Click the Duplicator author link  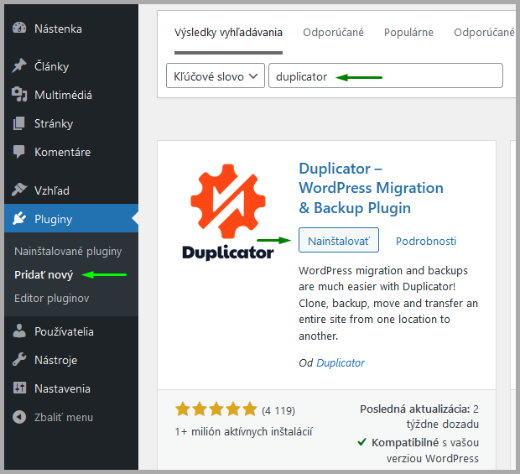point(341,363)
